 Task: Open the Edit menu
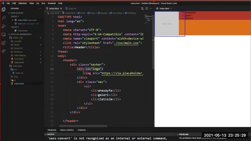(x=14, y=3)
